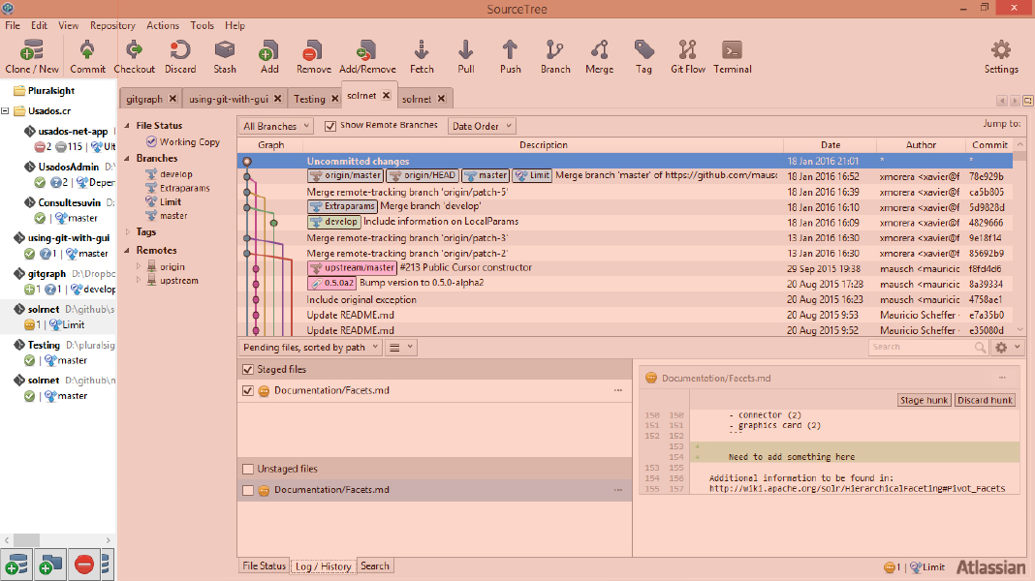Open the Settings gear in toolbar
The image size is (1035, 581).
1001,56
